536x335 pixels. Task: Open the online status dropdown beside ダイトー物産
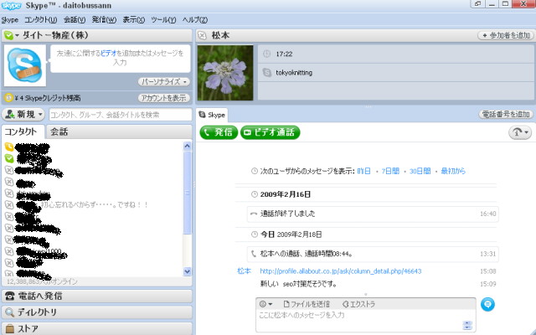[x=12, y=35]
